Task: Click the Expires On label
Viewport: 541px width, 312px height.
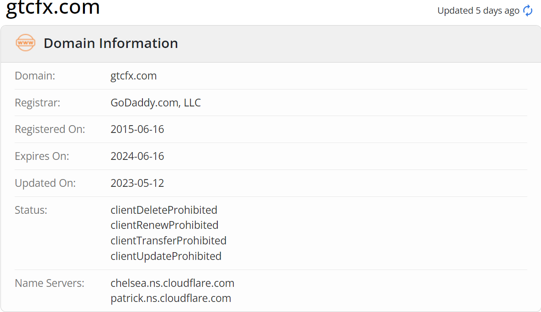Action: pyautogui.click(x=42, y=156)
